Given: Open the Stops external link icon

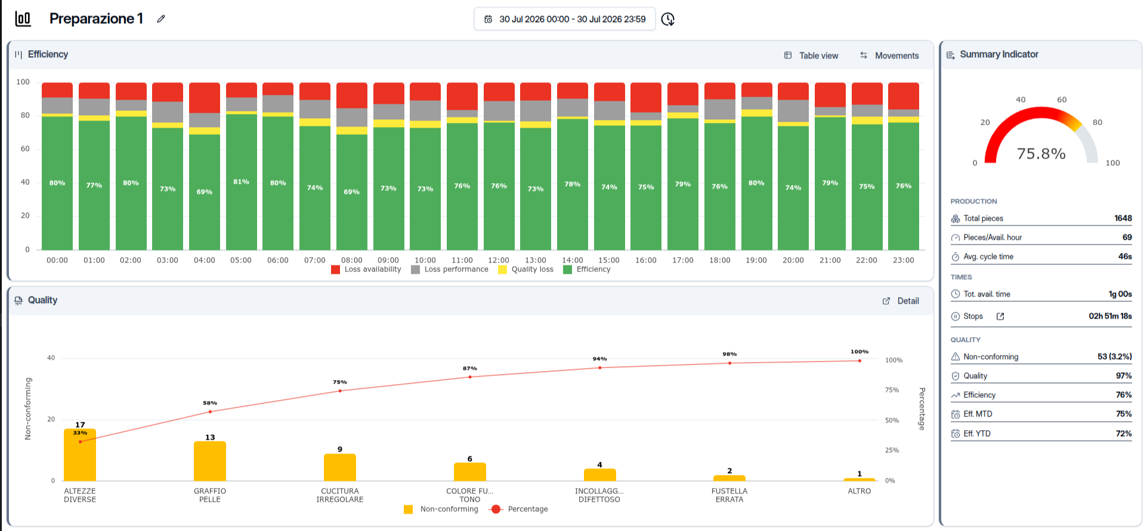Looking at the screenshot, I should [1000, 316].
